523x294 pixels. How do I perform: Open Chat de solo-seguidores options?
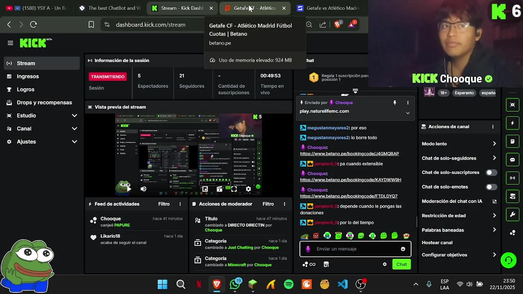pos(459,158)
